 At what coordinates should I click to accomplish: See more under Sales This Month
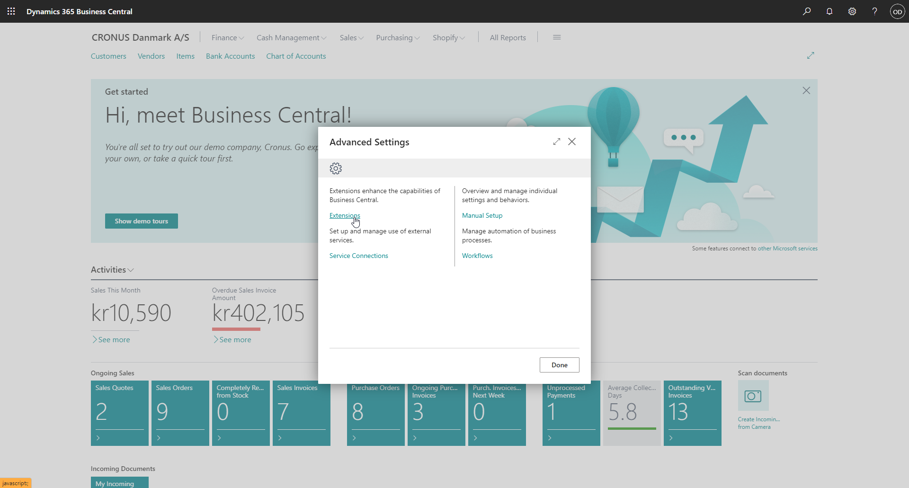point(111,340)
